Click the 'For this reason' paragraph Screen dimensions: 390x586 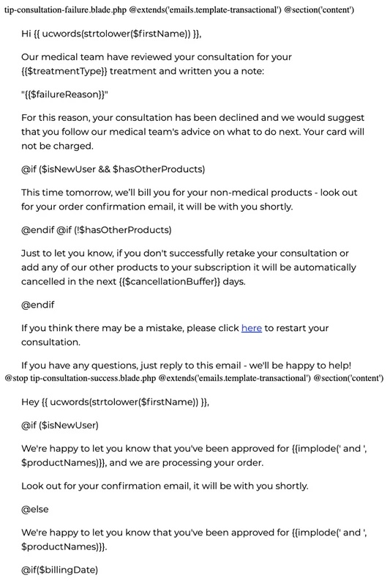pos(192,132)
